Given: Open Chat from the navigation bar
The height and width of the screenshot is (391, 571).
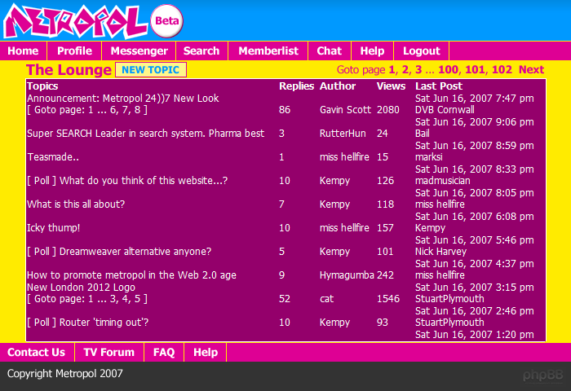Looking at the screenshot, I should pyautogui.click(x=330, y=51).
